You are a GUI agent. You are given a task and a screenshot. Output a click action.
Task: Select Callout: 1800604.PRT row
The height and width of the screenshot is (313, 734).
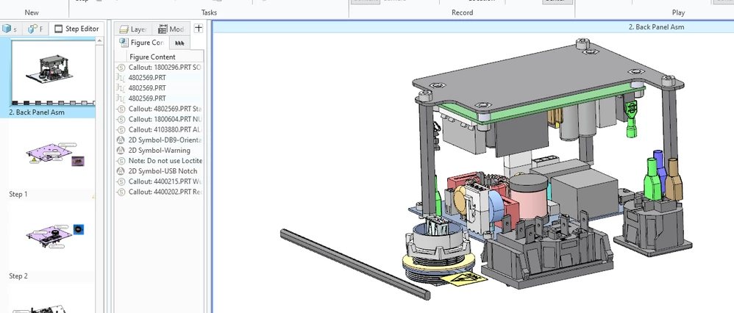(x=159, y=119)
